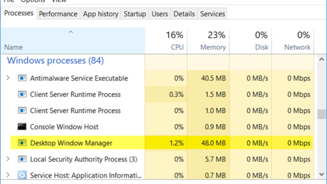Click the 1.0 MB Client Server Runtime icon
The image size is (327, 184).
point(22,111)
